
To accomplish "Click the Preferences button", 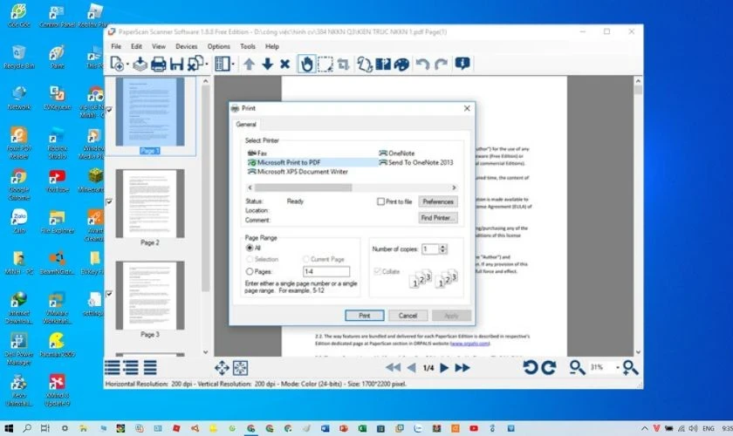I will tap(438, 201).
